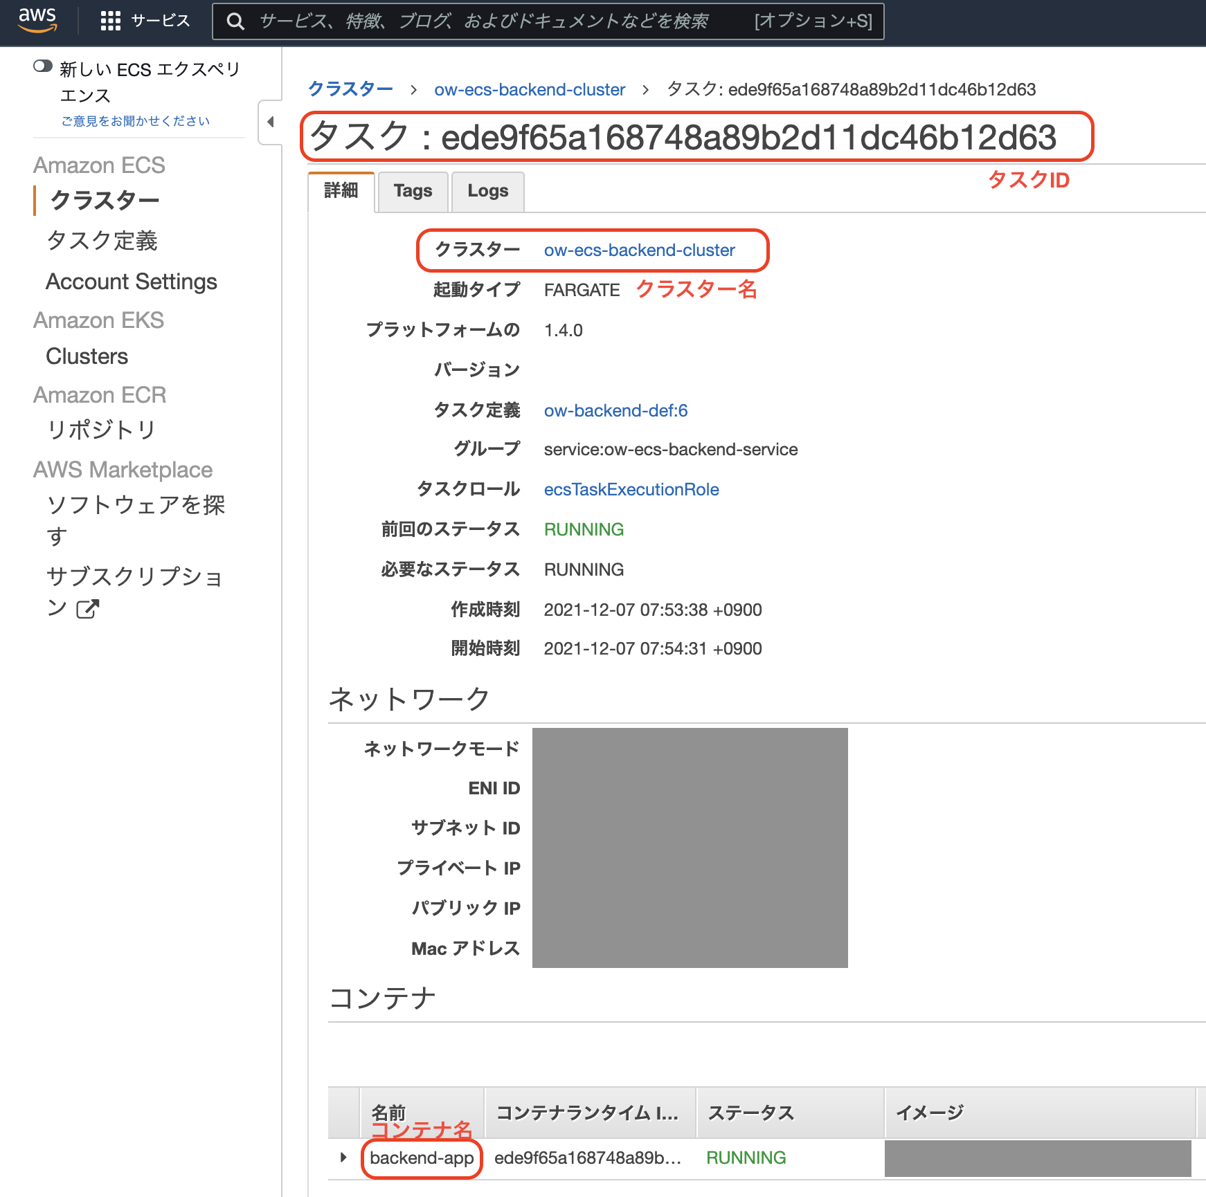Image resolution: width=1206 pixels, height=1197 pixels.
Task: Open タスク定義 in the sidebar
Action: 102,241
